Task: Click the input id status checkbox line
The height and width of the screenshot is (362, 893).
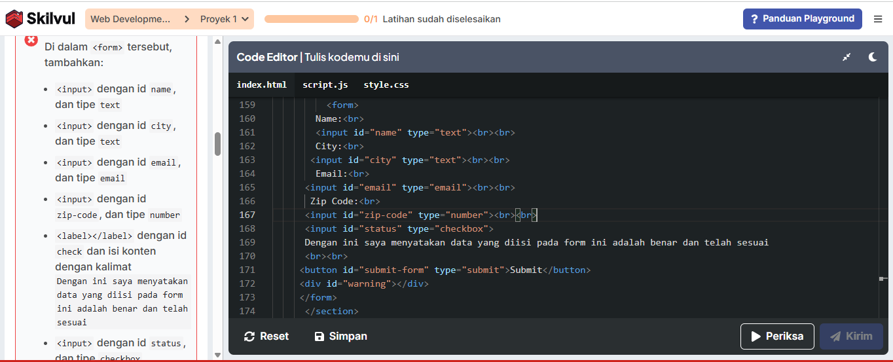Action: [x=399, y=228]
